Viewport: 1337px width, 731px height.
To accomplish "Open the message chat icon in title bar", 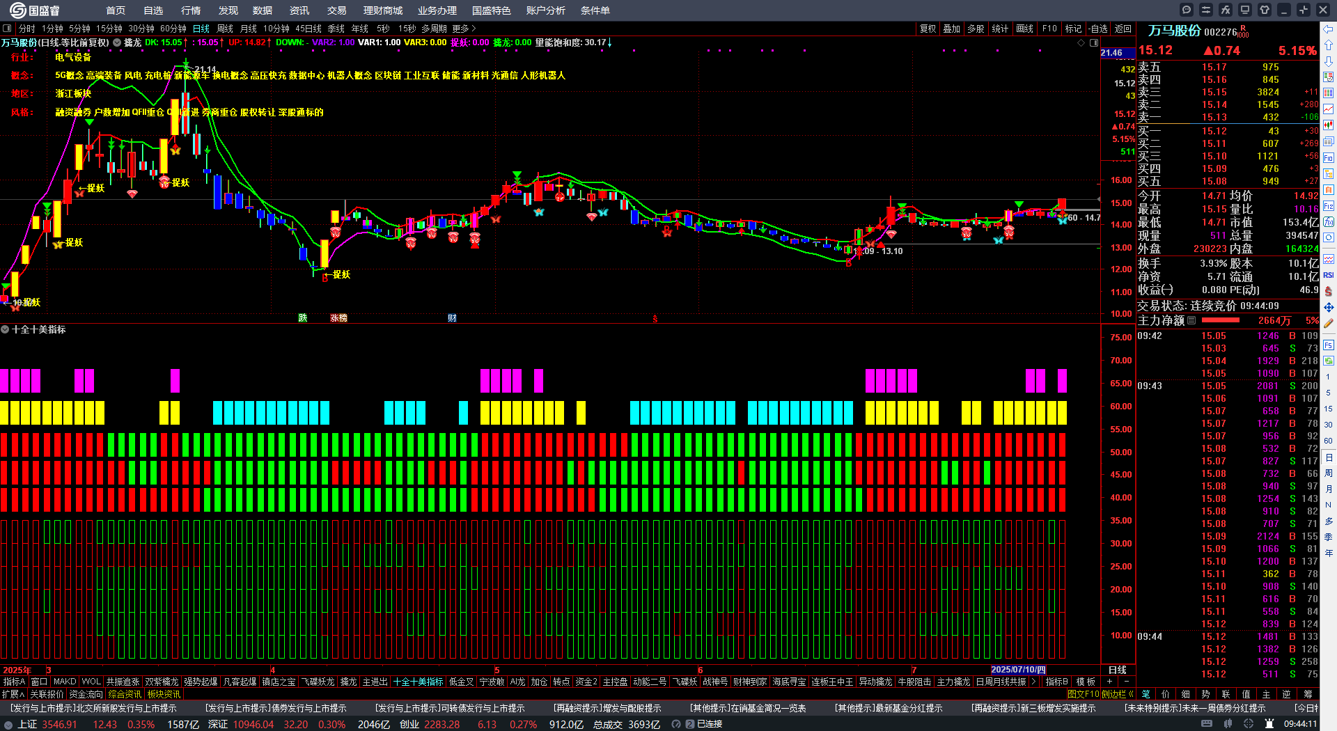I will coord(1187,10).
